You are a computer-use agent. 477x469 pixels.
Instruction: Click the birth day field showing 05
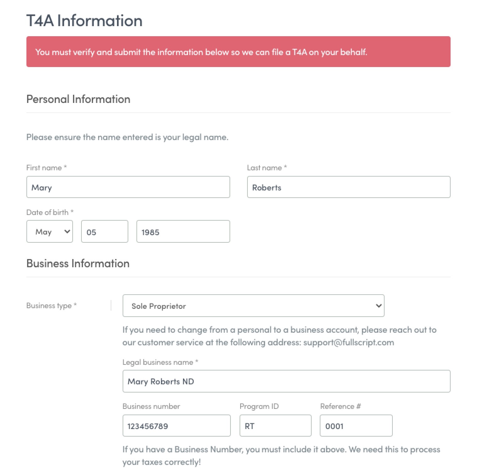105,231
